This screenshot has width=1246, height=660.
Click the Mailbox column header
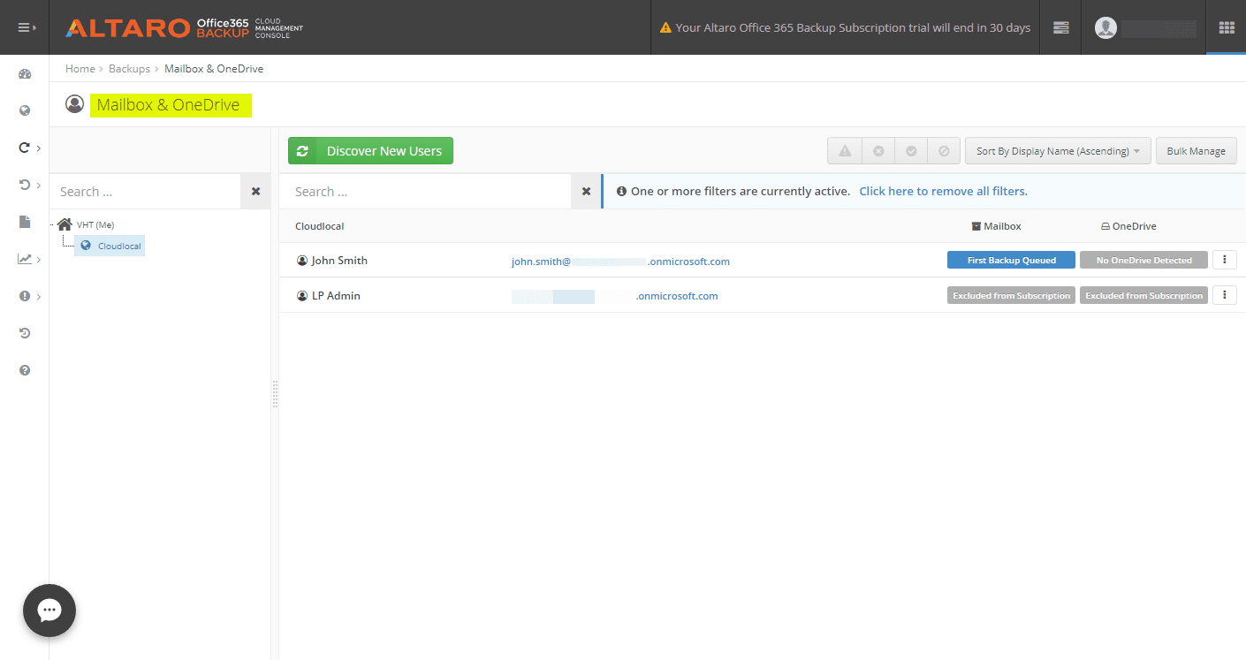coord(996,226)
